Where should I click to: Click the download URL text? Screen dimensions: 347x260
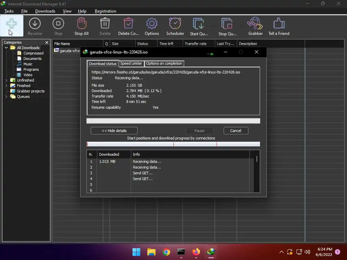(166, 72)
